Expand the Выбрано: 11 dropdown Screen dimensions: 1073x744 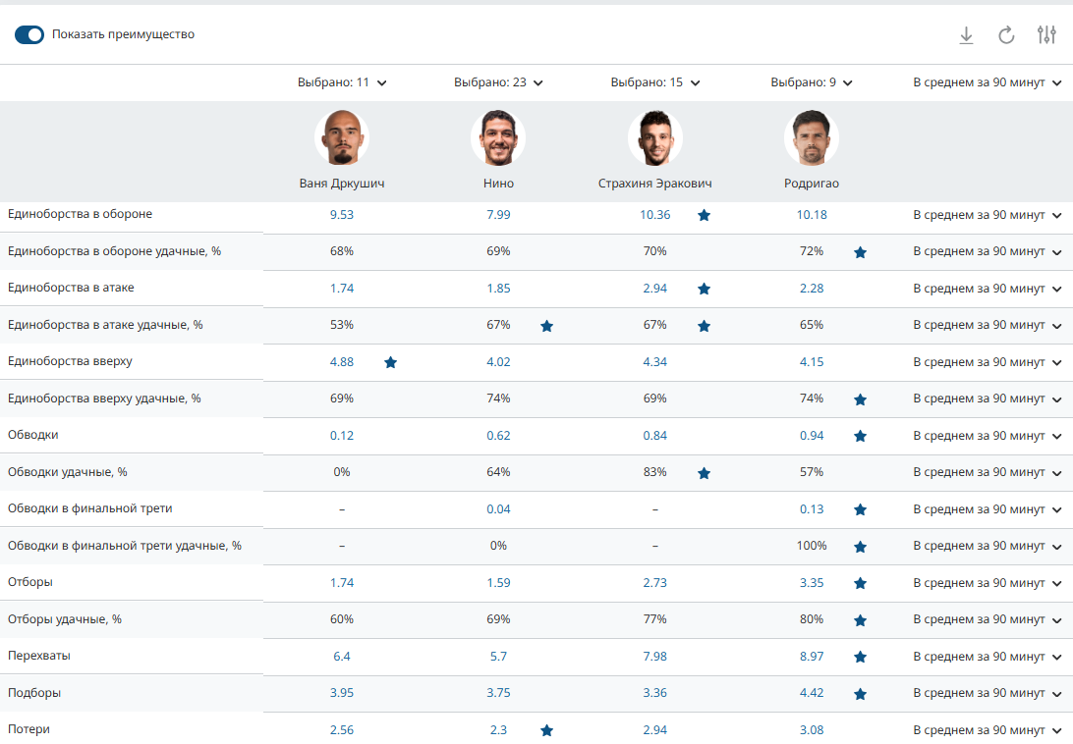click(342, 83)
